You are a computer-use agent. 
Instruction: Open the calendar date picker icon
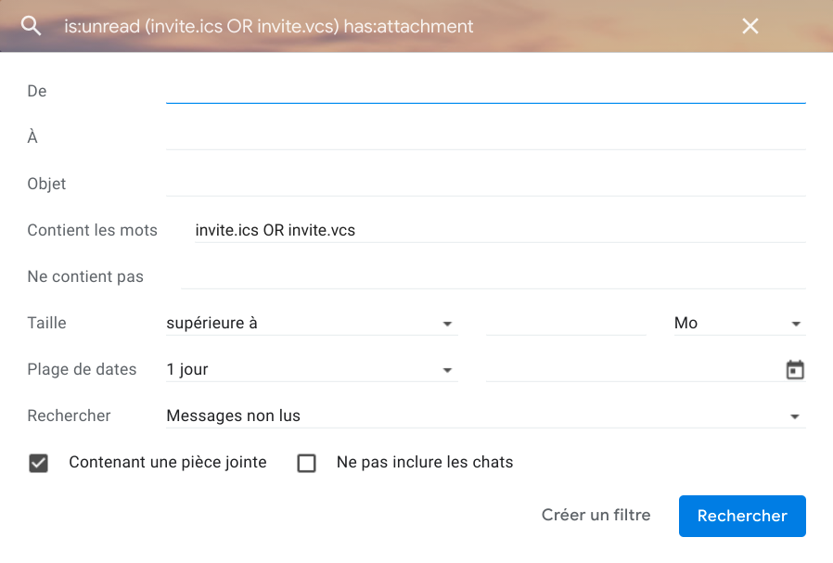click(x=795, y=370)
